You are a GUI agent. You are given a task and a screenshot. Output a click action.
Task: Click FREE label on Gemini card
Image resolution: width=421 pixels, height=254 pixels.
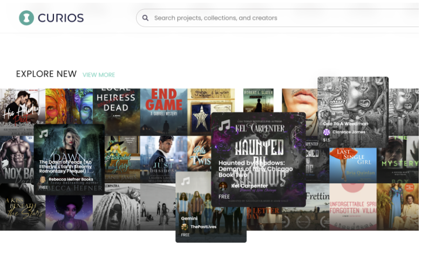(x=185, y=235)
